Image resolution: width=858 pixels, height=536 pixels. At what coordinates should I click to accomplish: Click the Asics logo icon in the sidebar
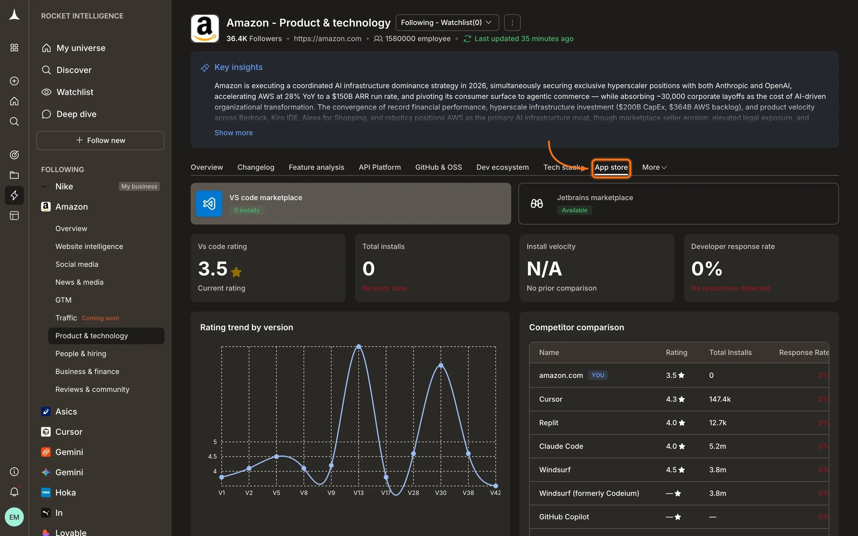click(x=46, y=411)
